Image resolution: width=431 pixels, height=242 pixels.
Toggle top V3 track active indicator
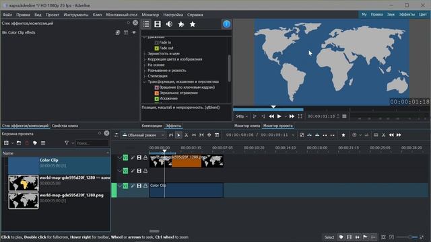point(125,157)
